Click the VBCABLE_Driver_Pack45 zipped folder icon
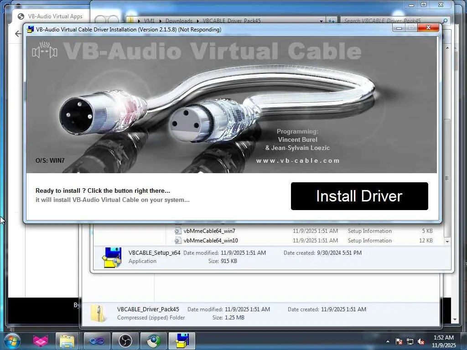467x350 pixels. (99, 314)
